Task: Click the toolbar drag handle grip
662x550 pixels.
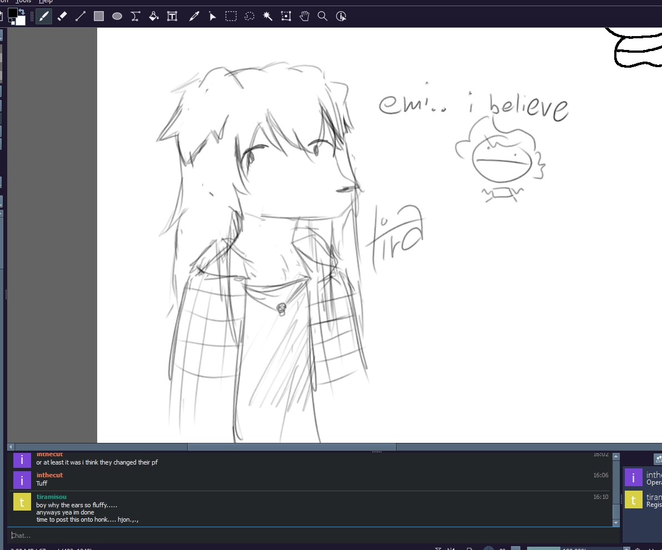Action: pyautogui.click(x=32, y=17)
